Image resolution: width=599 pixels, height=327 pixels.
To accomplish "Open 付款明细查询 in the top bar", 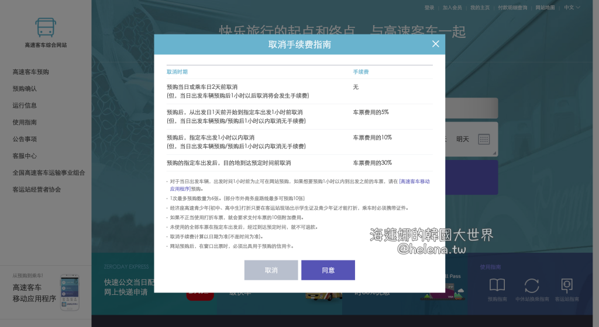I will pos(512,8).
